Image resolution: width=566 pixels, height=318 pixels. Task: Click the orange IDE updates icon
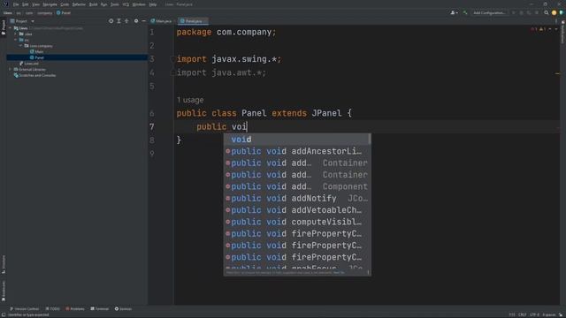pyautogui.click(x=554, y=13)
